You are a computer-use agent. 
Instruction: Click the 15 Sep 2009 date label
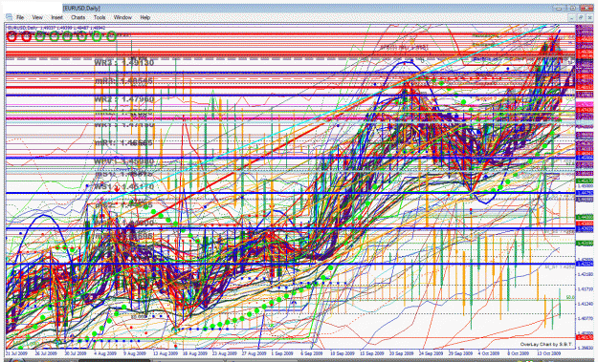pyautogui.click(x=372, y=353)
